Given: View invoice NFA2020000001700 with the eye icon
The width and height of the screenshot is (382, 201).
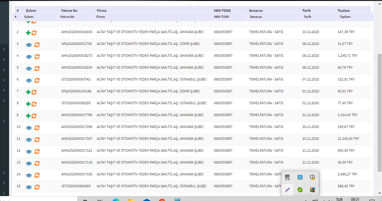Looking at the screenshot, I should [x=29, y=45].
